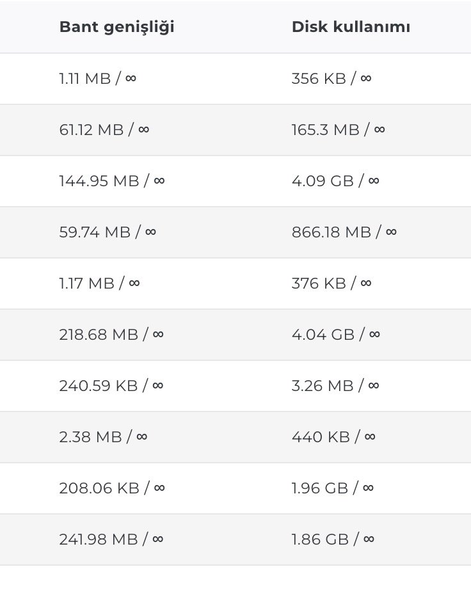This screenshot has height=599, width=471.
Task: Select the 376 KB disk usage value
Action: point(331,284)
